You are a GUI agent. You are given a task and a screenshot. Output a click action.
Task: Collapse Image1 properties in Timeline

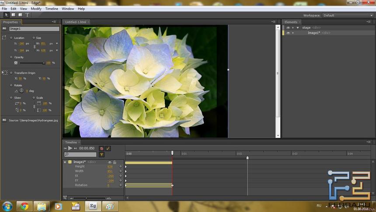65,162
